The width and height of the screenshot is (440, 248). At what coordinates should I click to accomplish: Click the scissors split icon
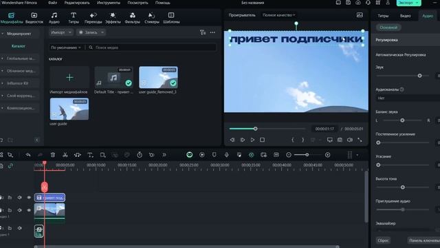click(x=65, y=155)
